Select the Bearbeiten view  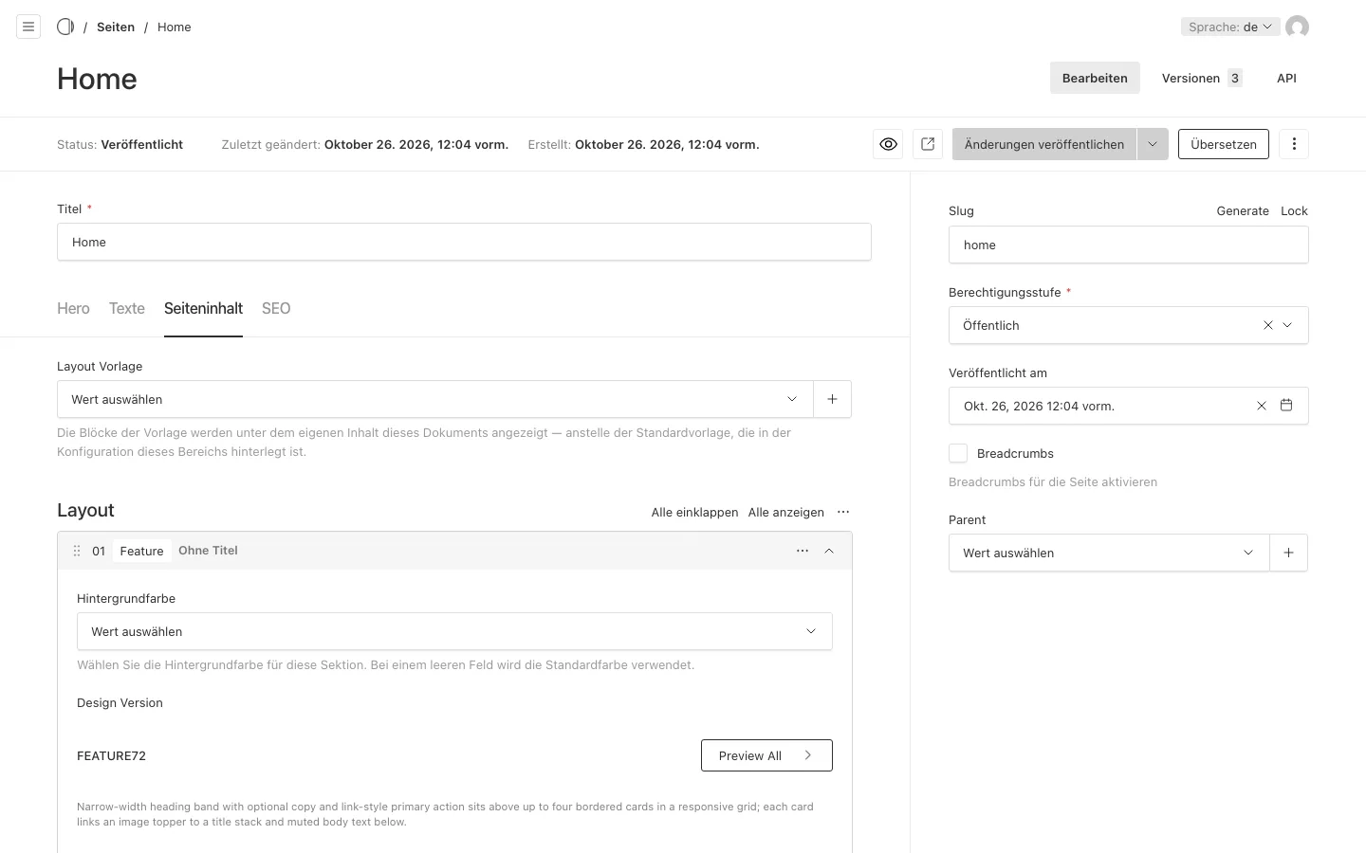coord(1095,78)
